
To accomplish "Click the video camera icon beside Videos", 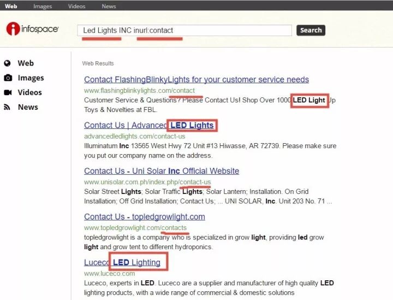I will coord(8,92).
